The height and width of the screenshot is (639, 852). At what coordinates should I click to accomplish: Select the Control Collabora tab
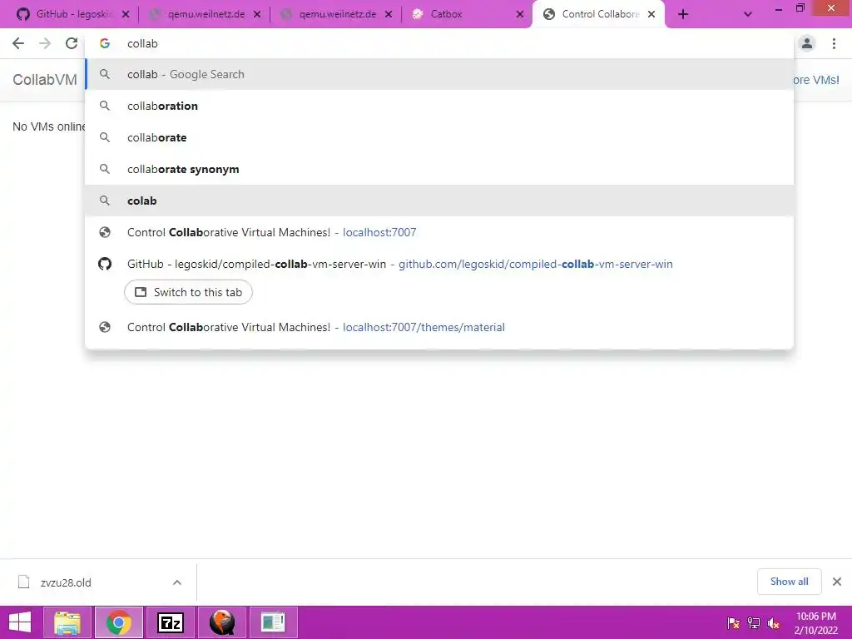coord(597,15)
